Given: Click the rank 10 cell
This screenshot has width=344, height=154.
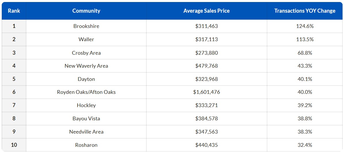Looking at the screenshot, I should (x=14, y=145).
